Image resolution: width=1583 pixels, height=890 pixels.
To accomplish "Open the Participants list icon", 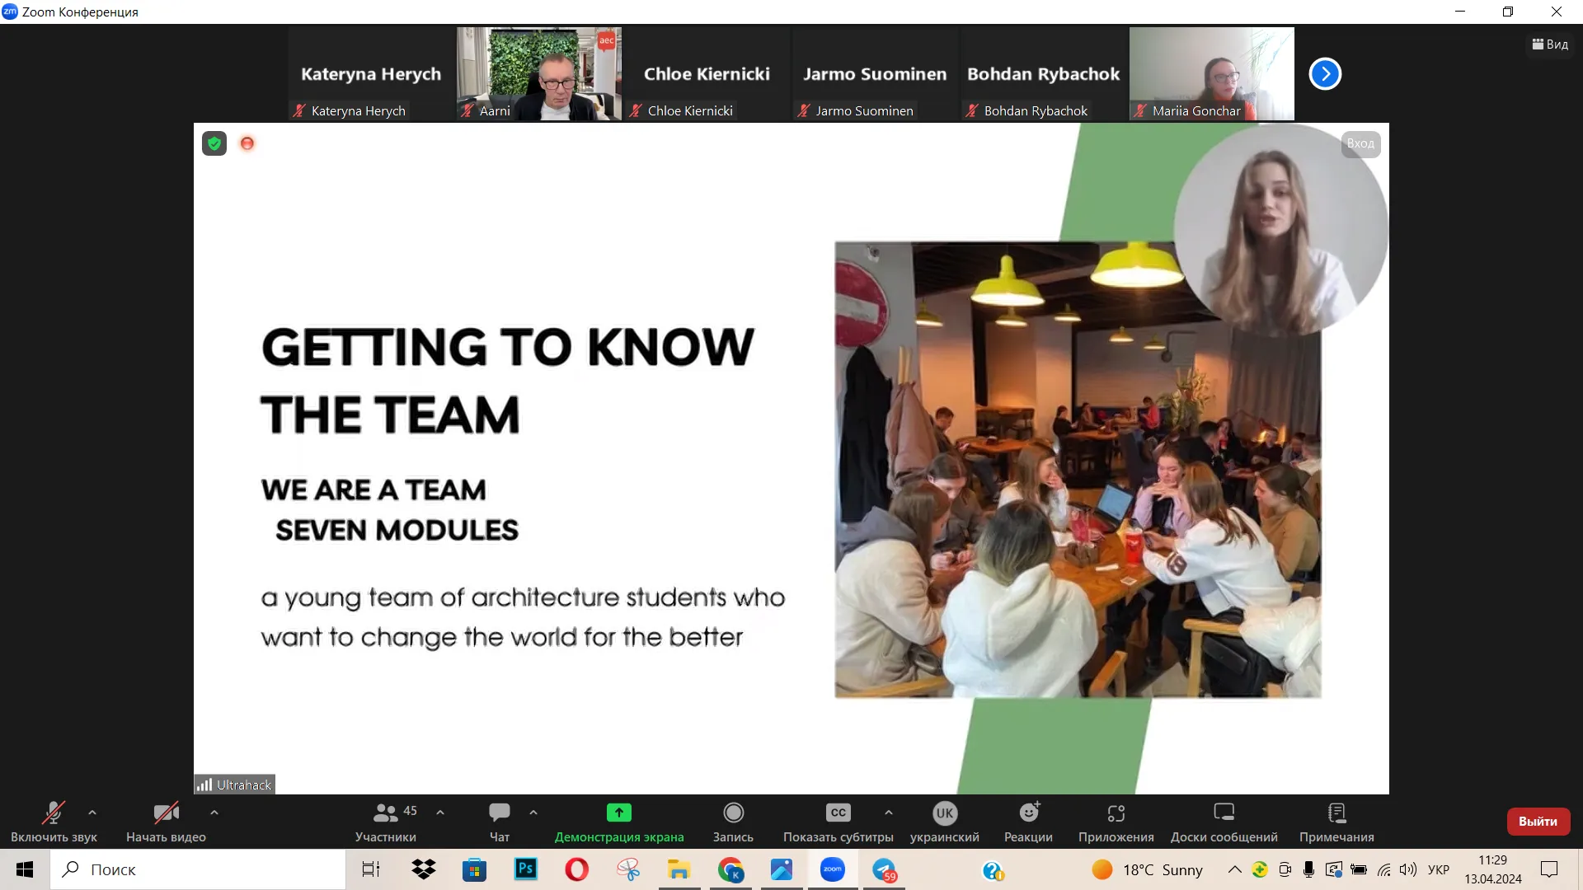I will pos(385,813).
